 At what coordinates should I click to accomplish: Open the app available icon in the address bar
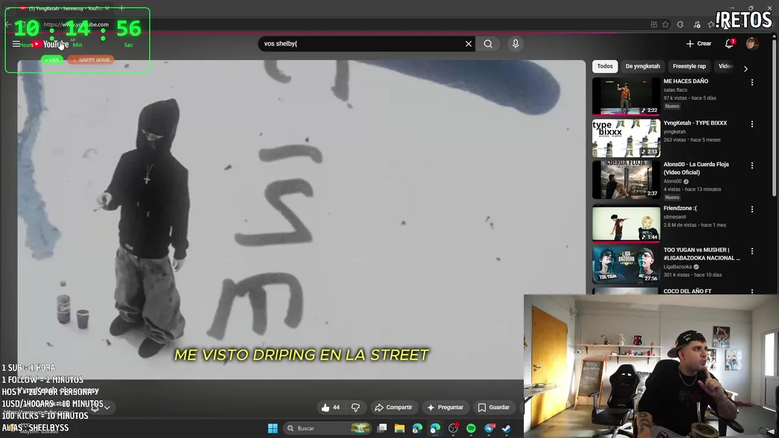654,24
